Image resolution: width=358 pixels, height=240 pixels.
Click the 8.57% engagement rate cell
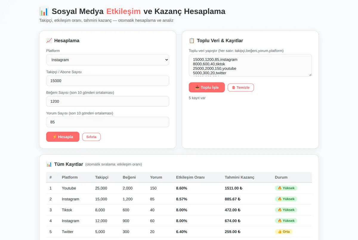182,199
